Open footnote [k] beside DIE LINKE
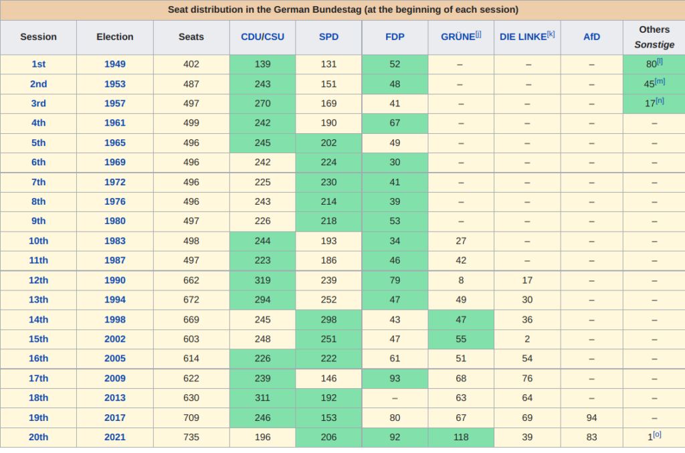This screenshot has height=453, width=685. pyautogui.click(x=551, y=34)
